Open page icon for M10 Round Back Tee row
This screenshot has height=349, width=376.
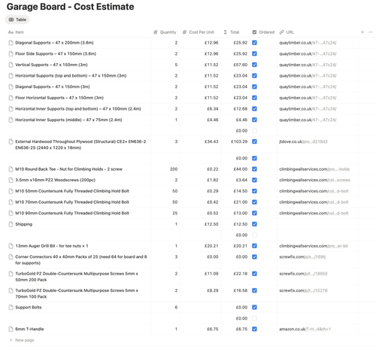11,169
